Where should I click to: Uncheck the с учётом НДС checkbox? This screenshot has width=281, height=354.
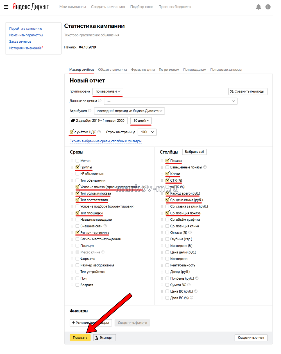72,132
